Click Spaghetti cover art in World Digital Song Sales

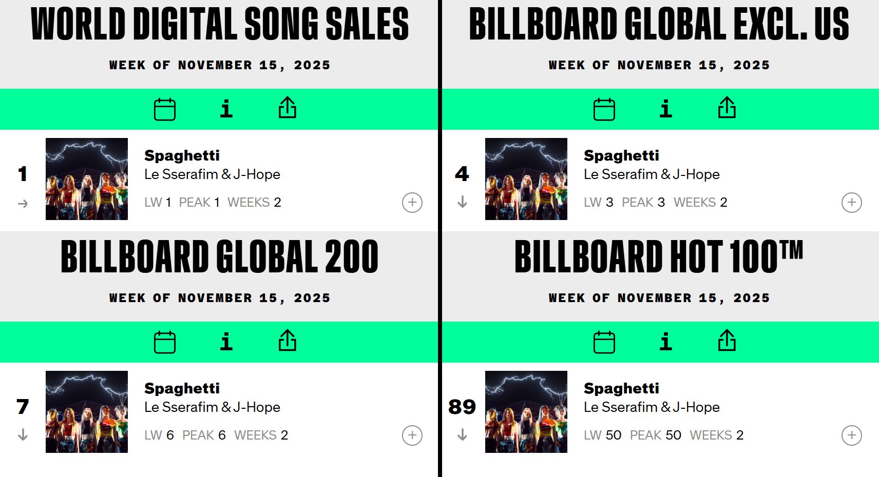[x=87, y=179]
